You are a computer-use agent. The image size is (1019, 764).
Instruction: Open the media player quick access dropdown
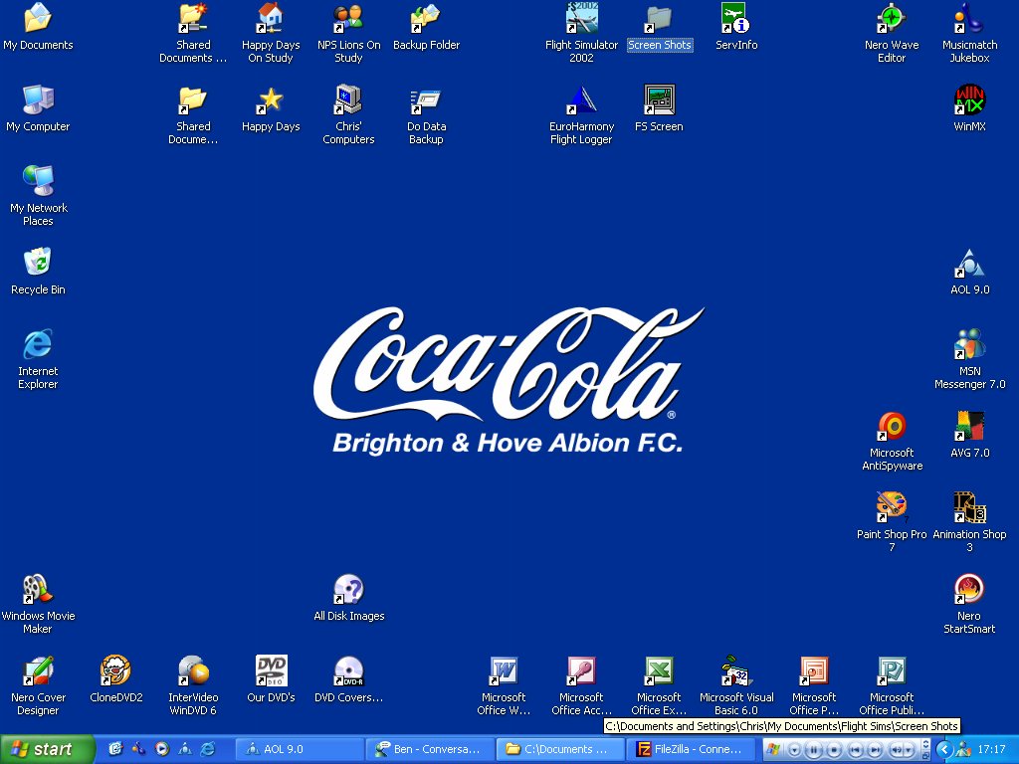click(x=794, y=750)
